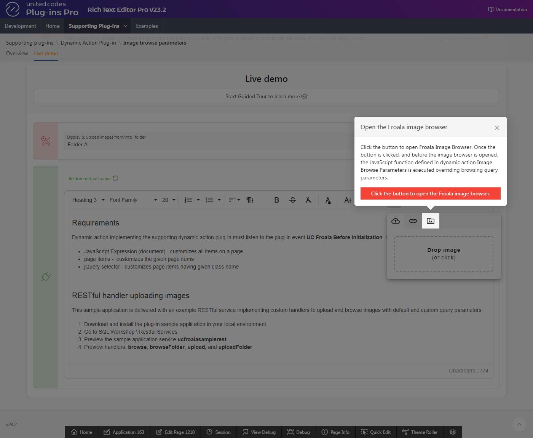The height and width of the screenshot is (438, 533).
Task: Open the font size 20 dropdown
Action: [x=169, y=200]
